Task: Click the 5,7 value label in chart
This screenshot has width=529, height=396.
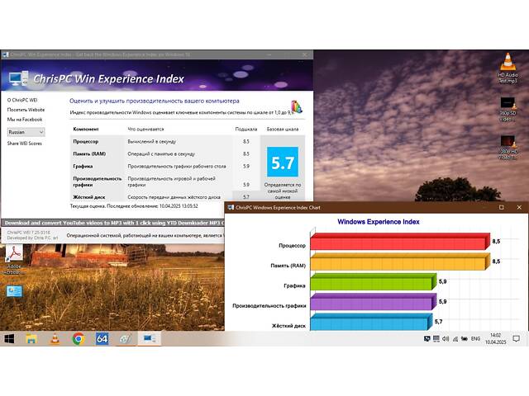Action: tap(438, 322)
